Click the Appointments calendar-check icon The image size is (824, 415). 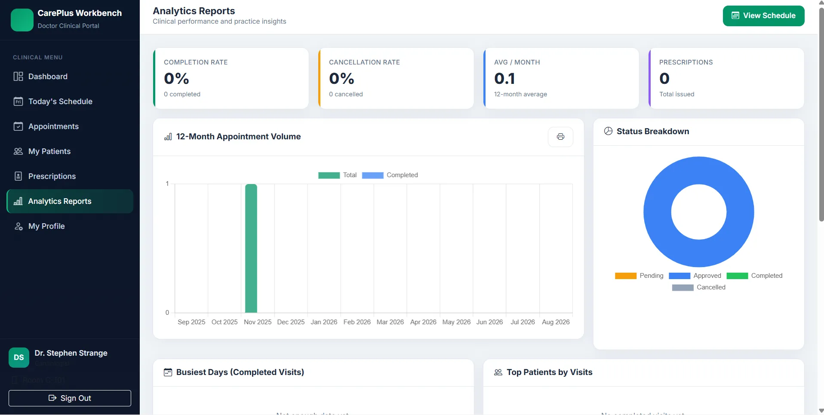[18, 126]
